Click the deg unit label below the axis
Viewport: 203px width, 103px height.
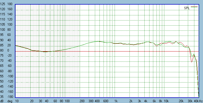tap(10, 101)
